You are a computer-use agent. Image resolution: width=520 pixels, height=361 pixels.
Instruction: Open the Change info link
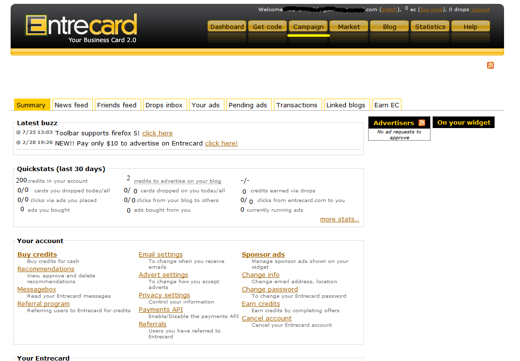(261, 275)
